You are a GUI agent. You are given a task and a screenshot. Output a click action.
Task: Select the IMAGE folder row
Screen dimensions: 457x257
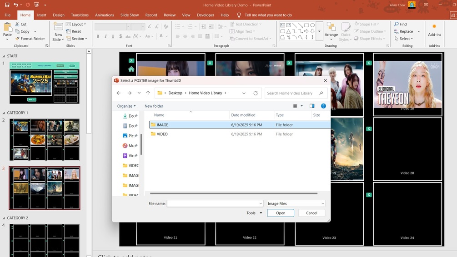[x=240, y=125]
